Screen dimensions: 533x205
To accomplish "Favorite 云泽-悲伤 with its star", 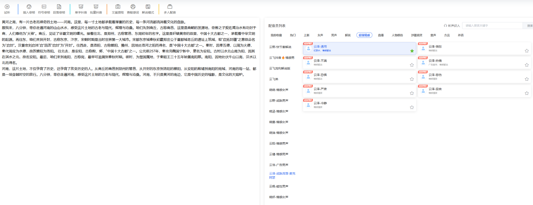I will coord(527,79).
